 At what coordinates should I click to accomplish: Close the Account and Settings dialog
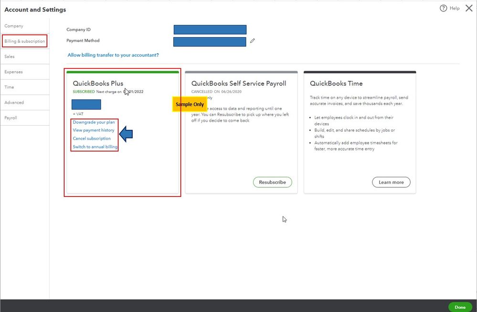point(469,8)
